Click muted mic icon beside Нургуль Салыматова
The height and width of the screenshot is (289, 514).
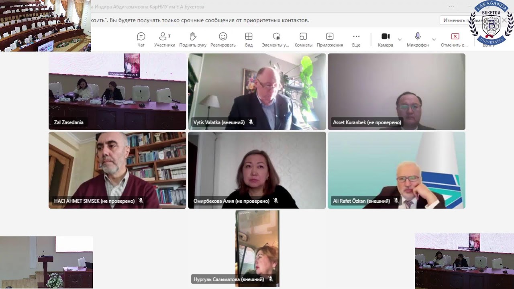270,279
